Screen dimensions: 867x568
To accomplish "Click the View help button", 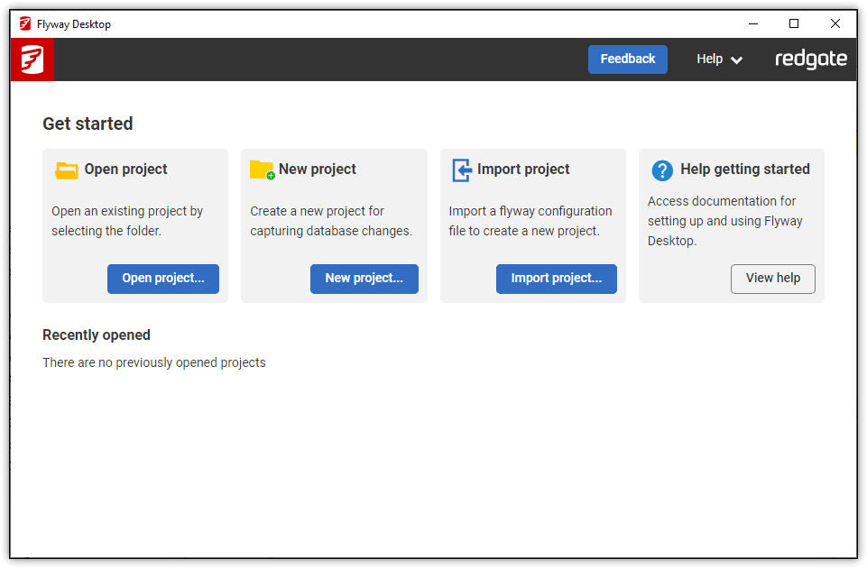I will pos(772,279).
